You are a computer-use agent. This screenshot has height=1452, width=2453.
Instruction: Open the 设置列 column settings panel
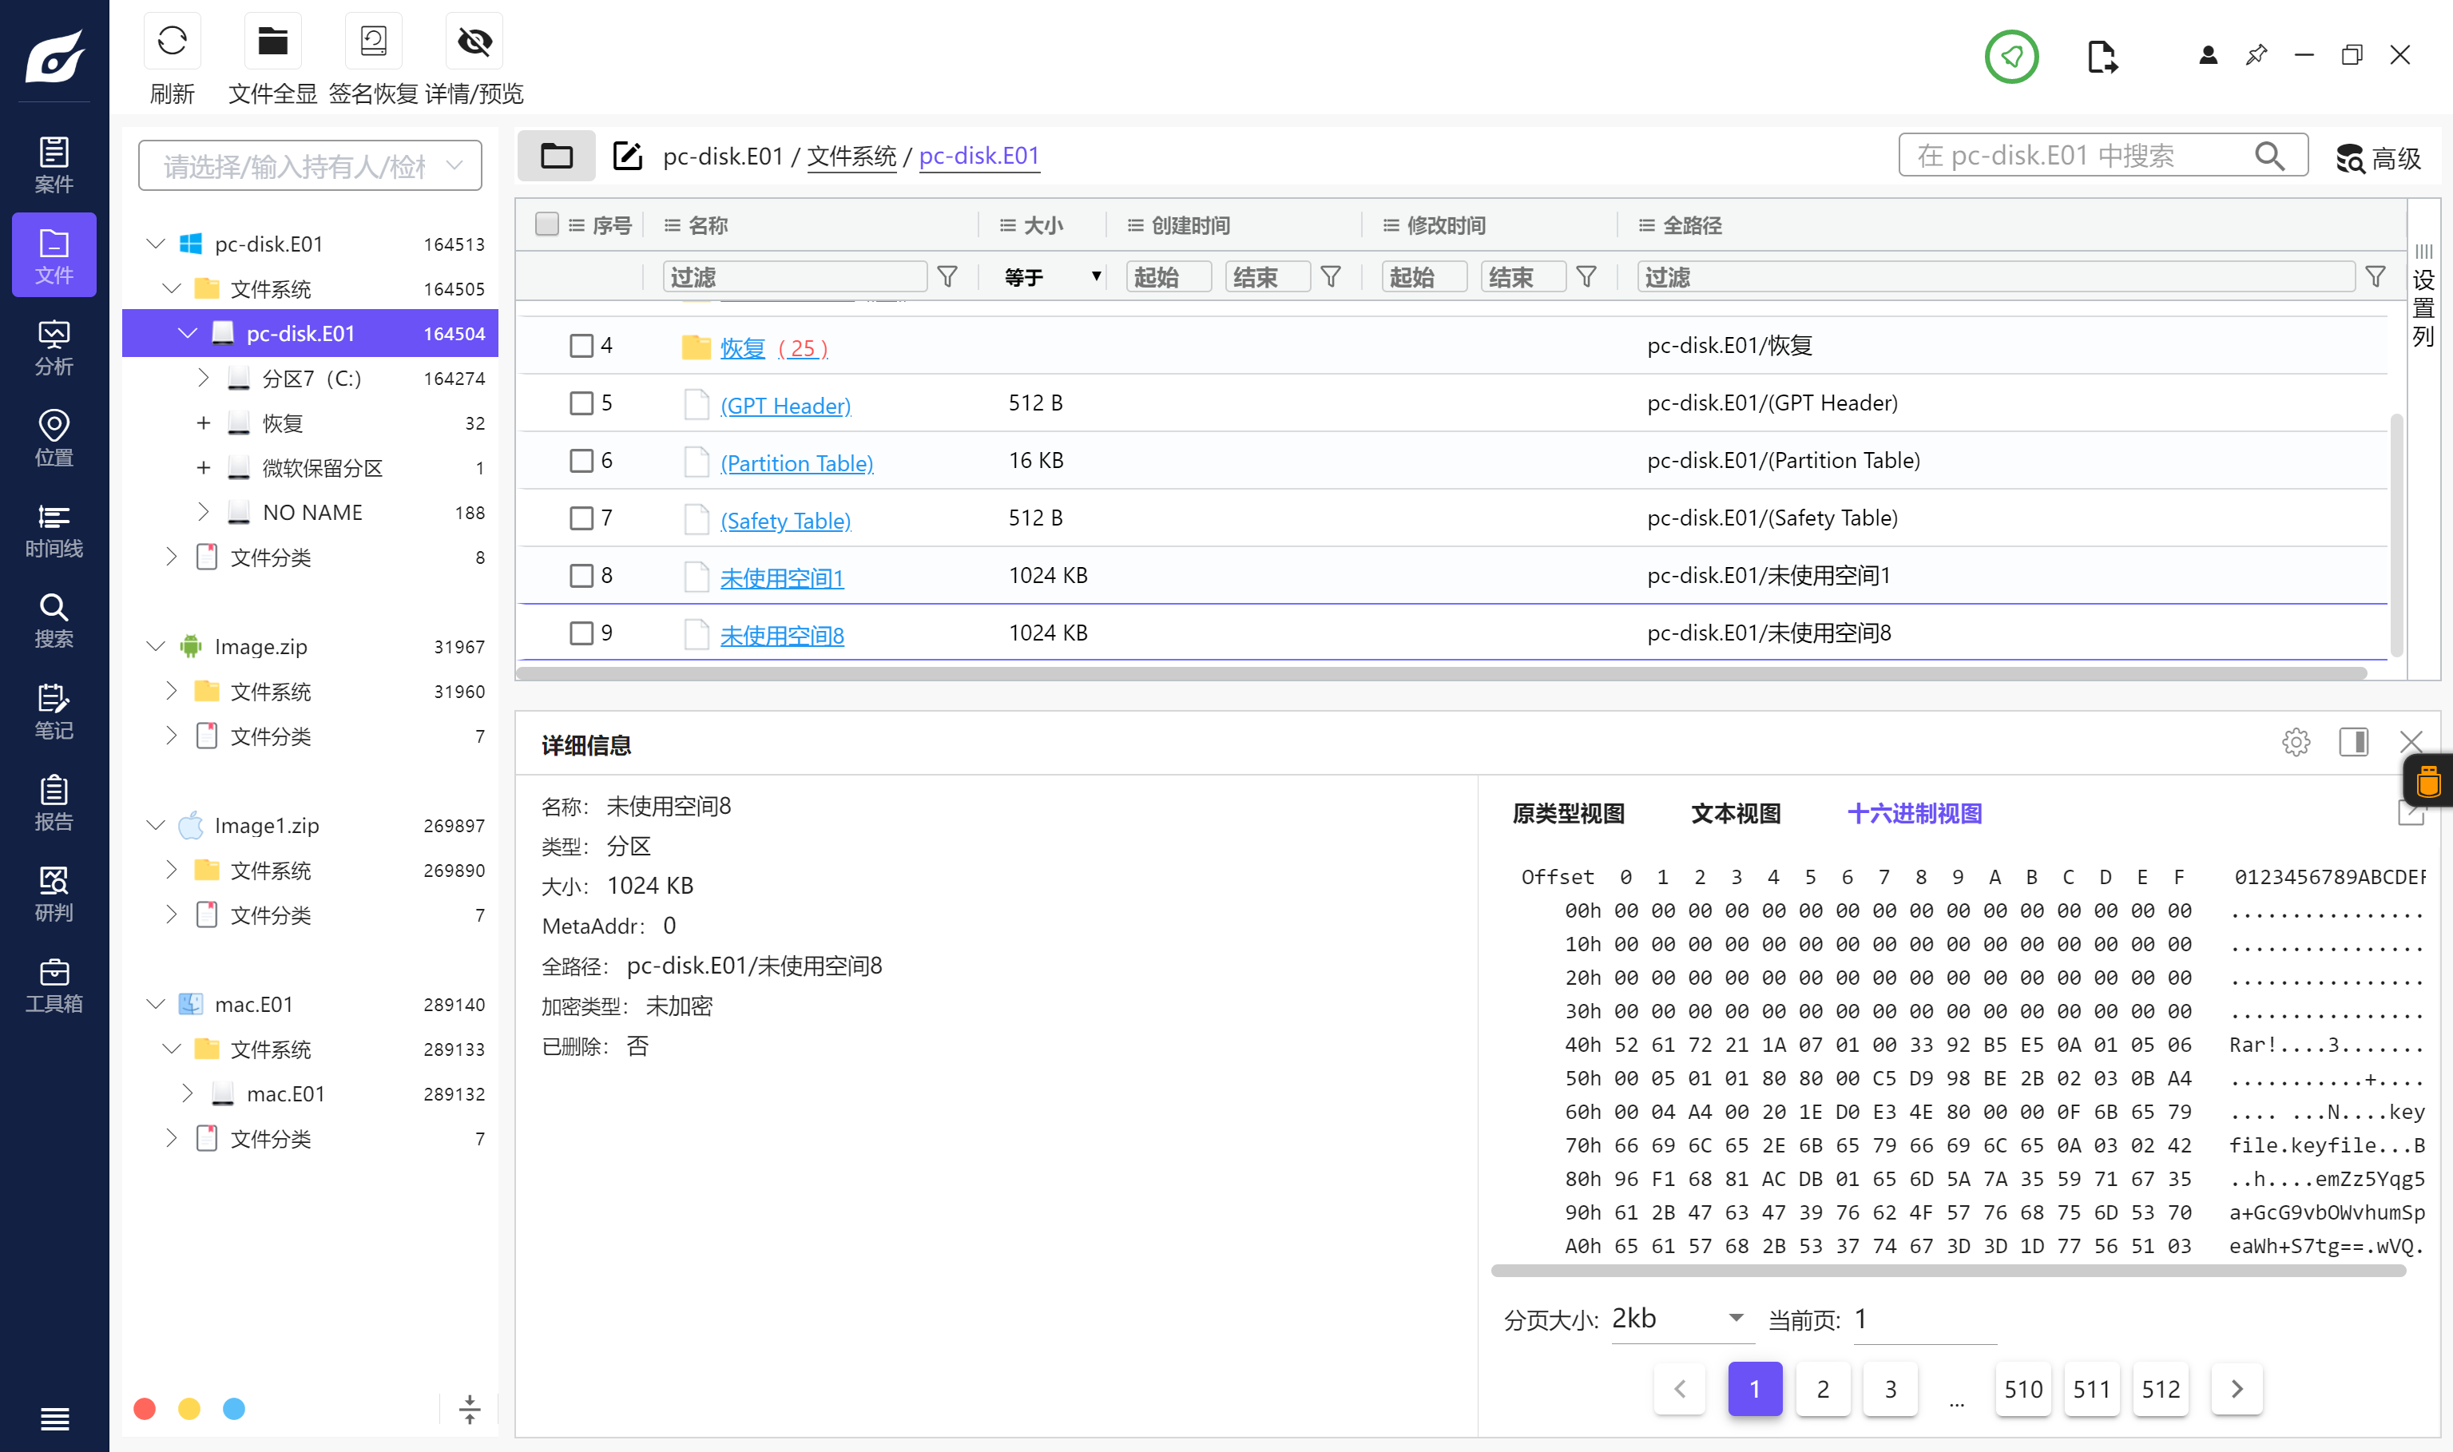2423,297
